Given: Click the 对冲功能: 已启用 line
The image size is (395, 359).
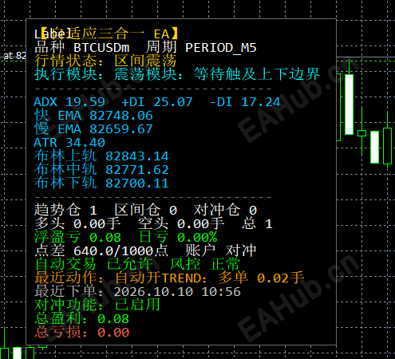Looking at the screenshot, I should 97,305.
